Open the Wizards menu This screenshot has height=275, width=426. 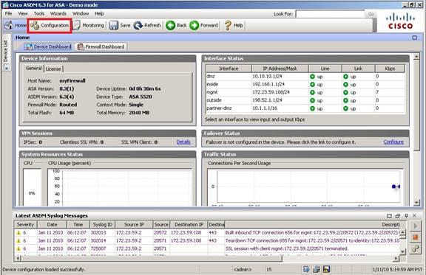pos(58,13)
